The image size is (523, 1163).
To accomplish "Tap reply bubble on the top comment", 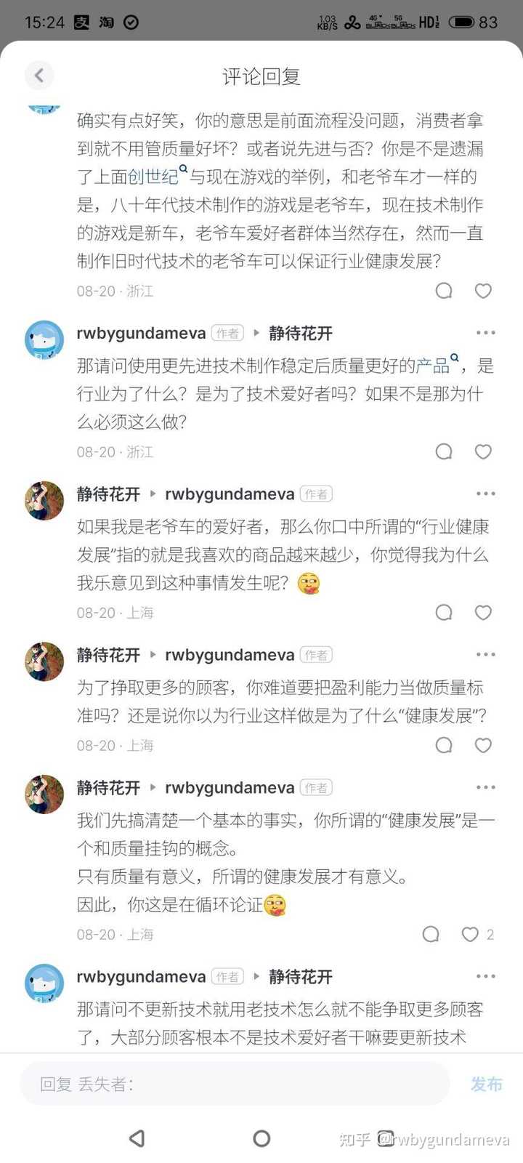I will (444, 291).
